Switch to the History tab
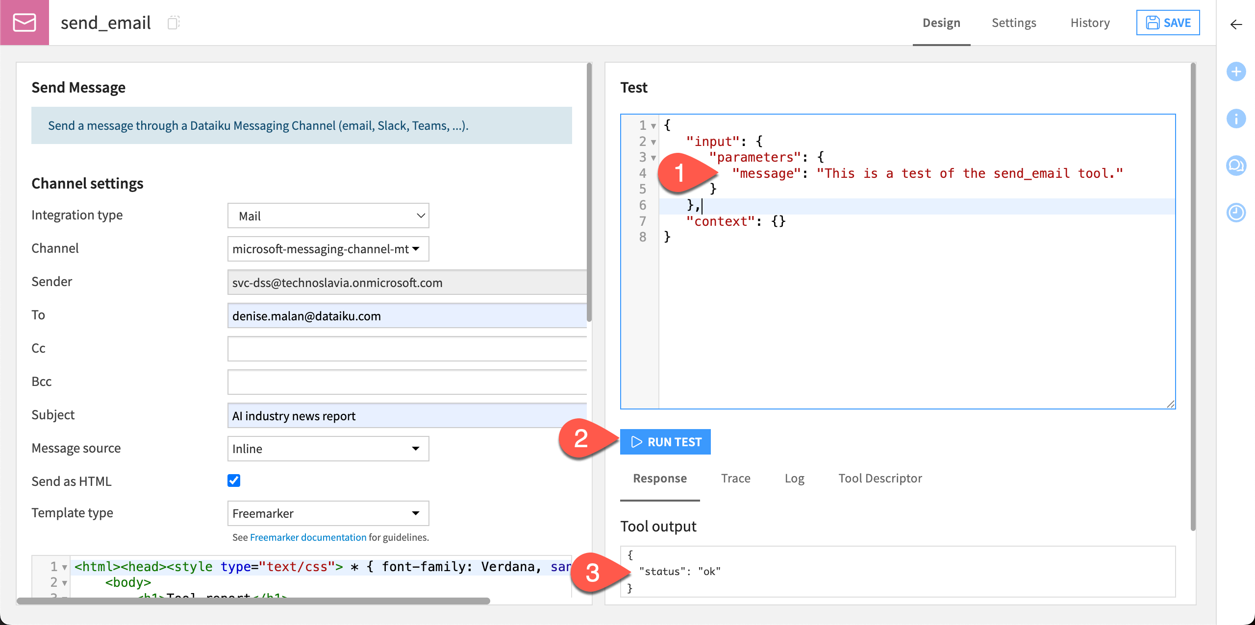1255x625 pixels. (1090, 23)
